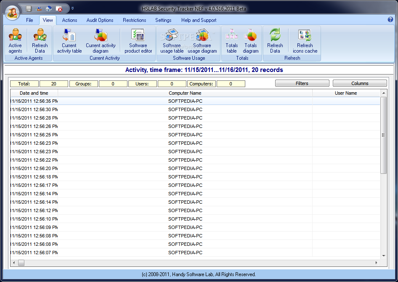The image size is (398, 282).
Task: Open the blue help question mark
Action: coord(390,19)
